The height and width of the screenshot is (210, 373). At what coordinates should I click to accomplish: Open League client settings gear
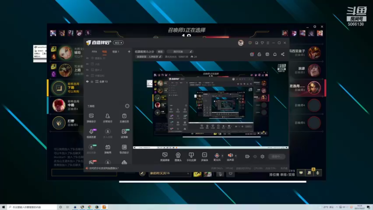[314, 27]
